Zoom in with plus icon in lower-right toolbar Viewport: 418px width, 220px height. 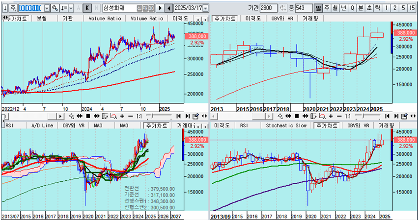[x=330, y=116]
